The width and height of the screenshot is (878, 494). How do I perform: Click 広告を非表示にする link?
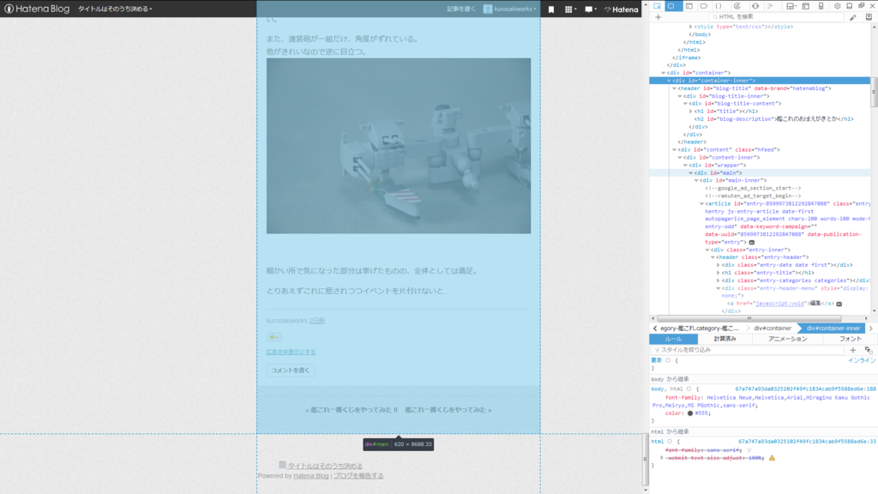[x=291, y=352]
